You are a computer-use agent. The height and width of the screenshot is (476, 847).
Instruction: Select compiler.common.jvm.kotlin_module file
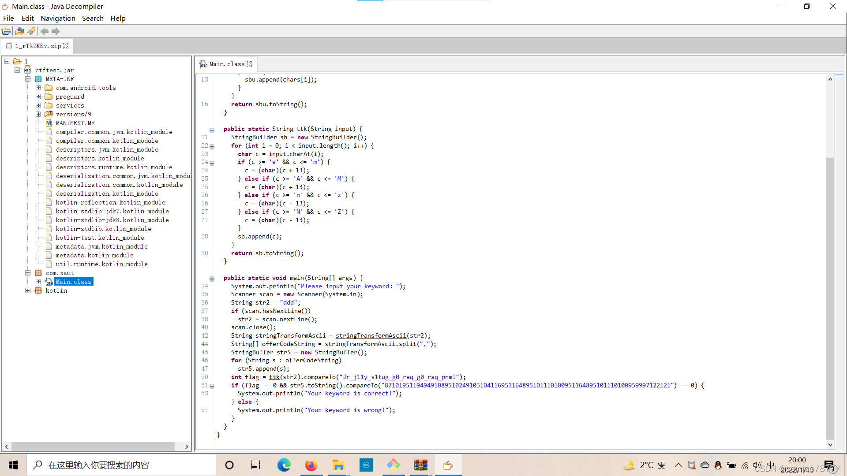point(114,132)
